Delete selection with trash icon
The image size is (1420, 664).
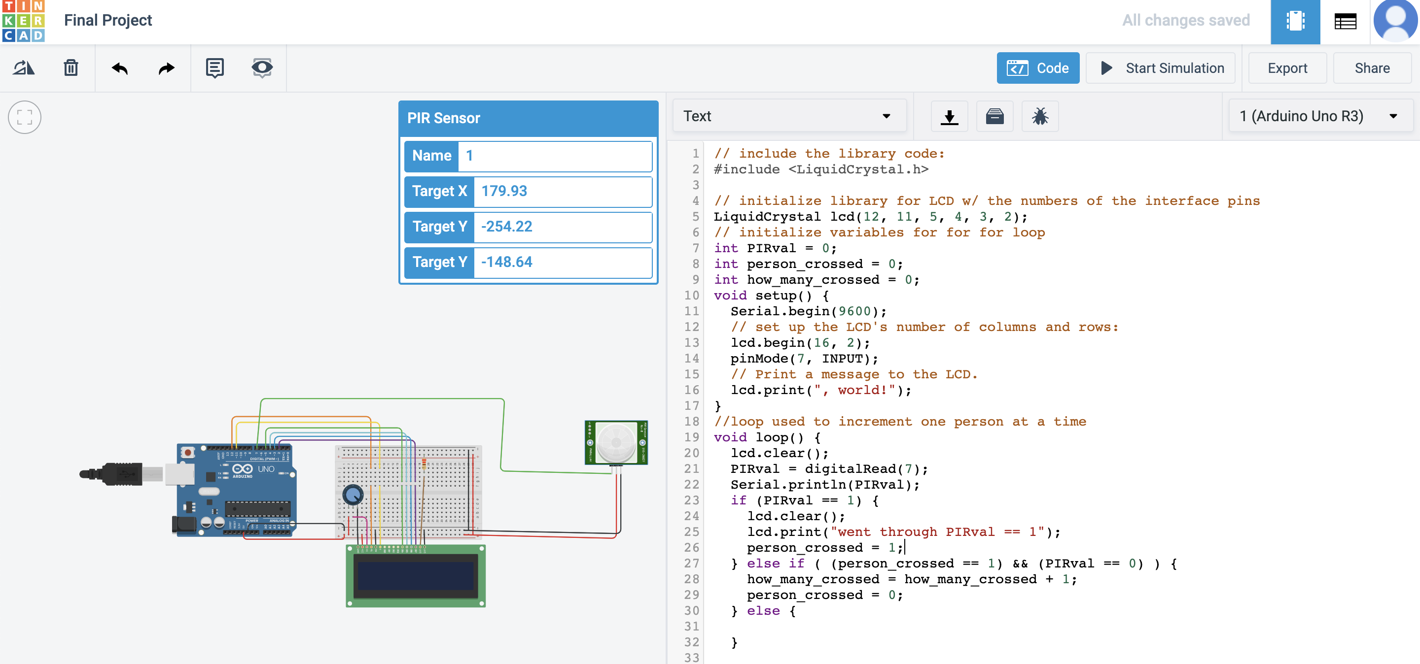point(71,67)
